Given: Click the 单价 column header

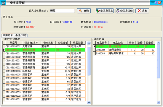Looking at the screenshot, I should pos(132,43).
